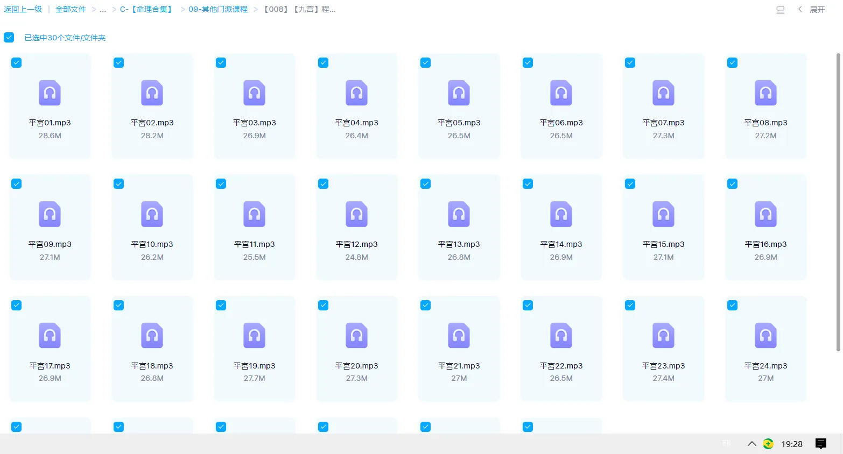Click size label 27.4M of 平宫23.mp3
Screen dimensions: 843x454
663,378
